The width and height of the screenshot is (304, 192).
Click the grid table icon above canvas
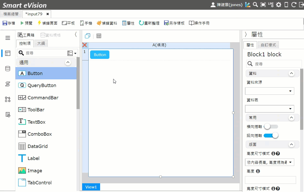point(99,36)
